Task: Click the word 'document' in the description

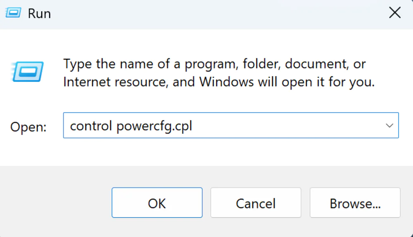Action: 316,64
